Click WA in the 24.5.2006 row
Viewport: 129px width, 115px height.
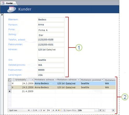pyautogui.click(x=107, y=87)
